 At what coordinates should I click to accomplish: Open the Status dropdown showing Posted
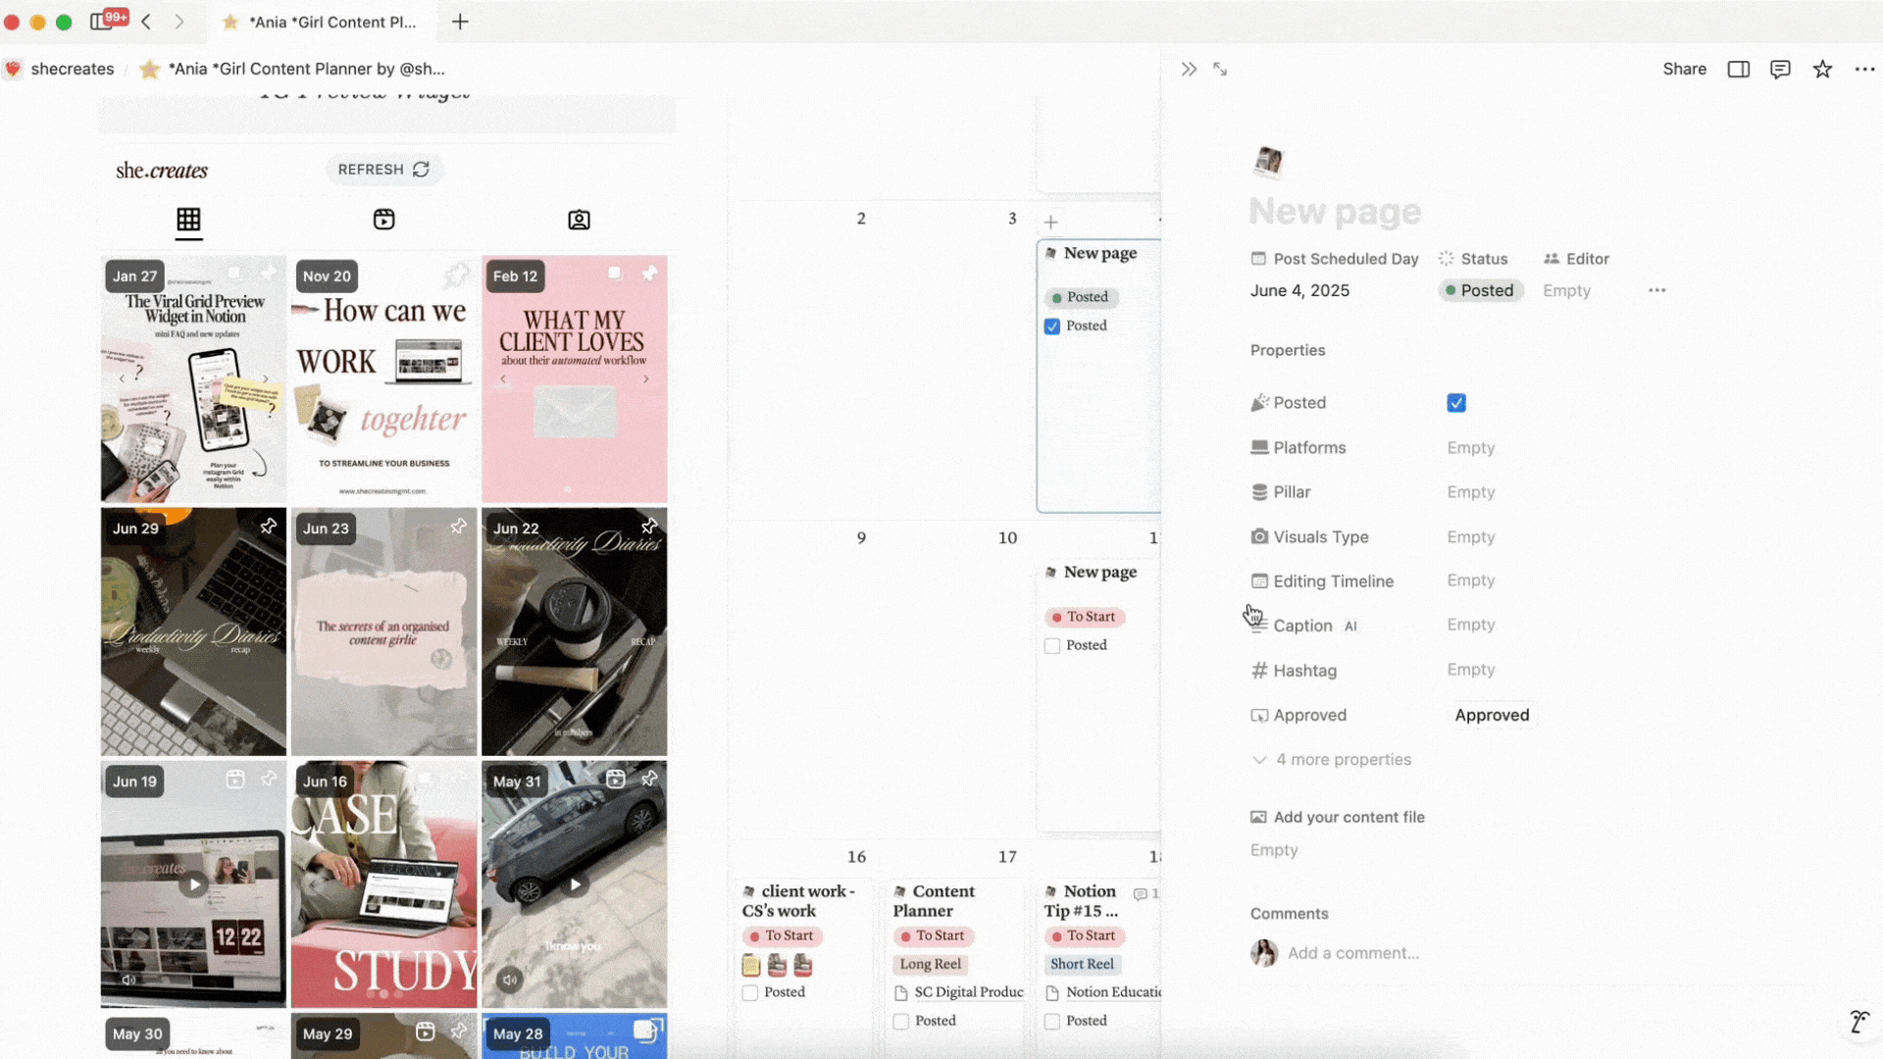pos(1480,290)
